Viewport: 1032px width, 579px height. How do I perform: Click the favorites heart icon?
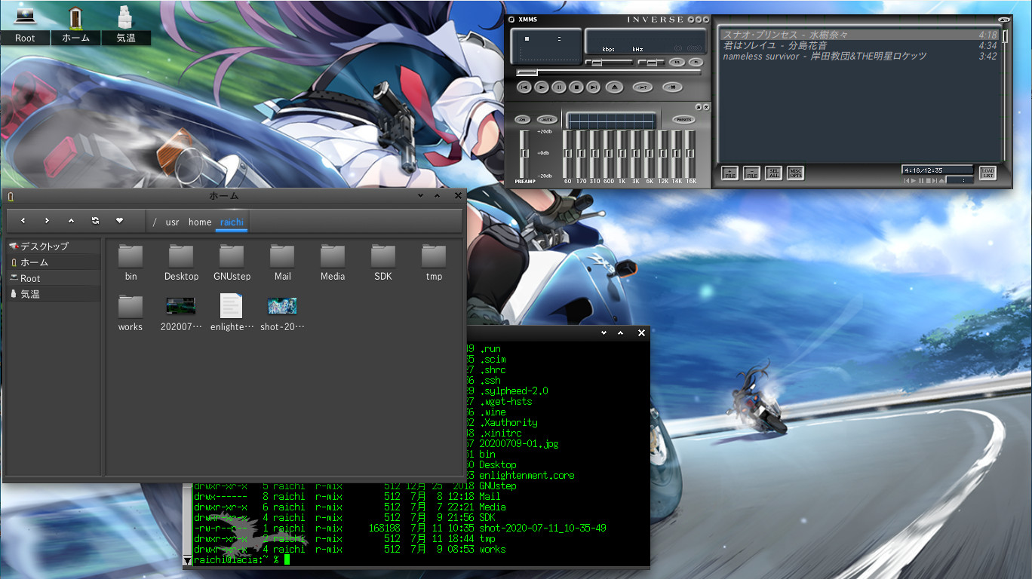[119, 221]
